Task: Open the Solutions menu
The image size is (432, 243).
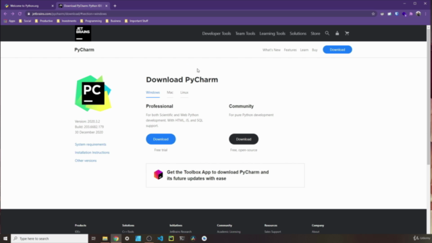Action: tap(298, 34)
